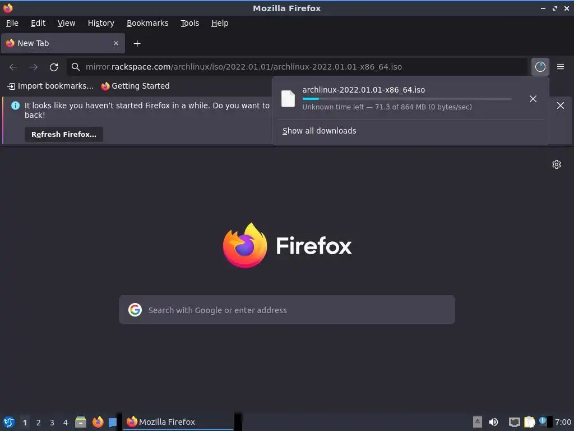Viewport: 574px width, 431px height.
Task: Click the info icon in notification bar
Action: [x=15, y=106]
